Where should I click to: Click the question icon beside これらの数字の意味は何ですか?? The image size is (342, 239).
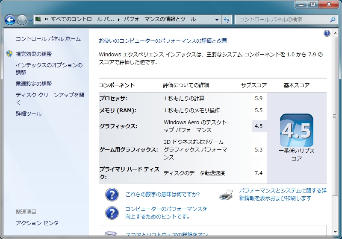(112, 195)
